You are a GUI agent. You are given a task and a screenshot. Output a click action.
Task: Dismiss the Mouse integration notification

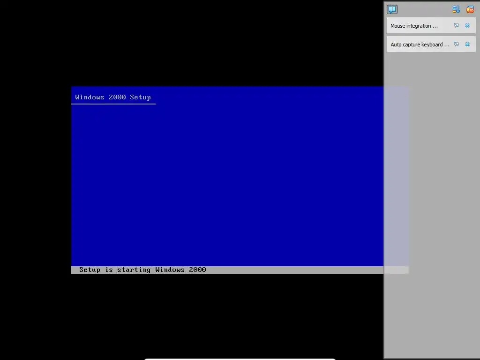(467, 25)
